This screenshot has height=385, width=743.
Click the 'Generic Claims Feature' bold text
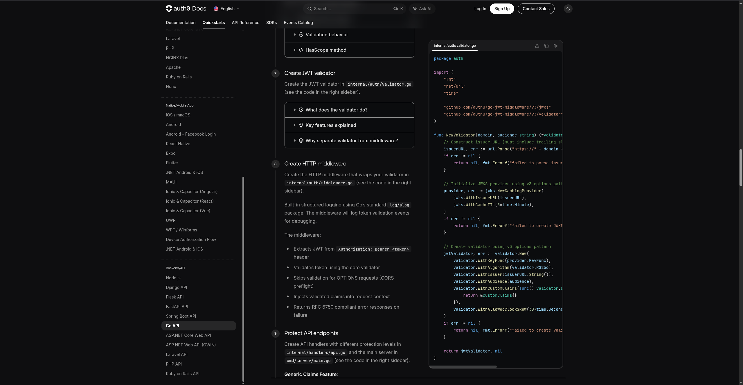[310, 375]
